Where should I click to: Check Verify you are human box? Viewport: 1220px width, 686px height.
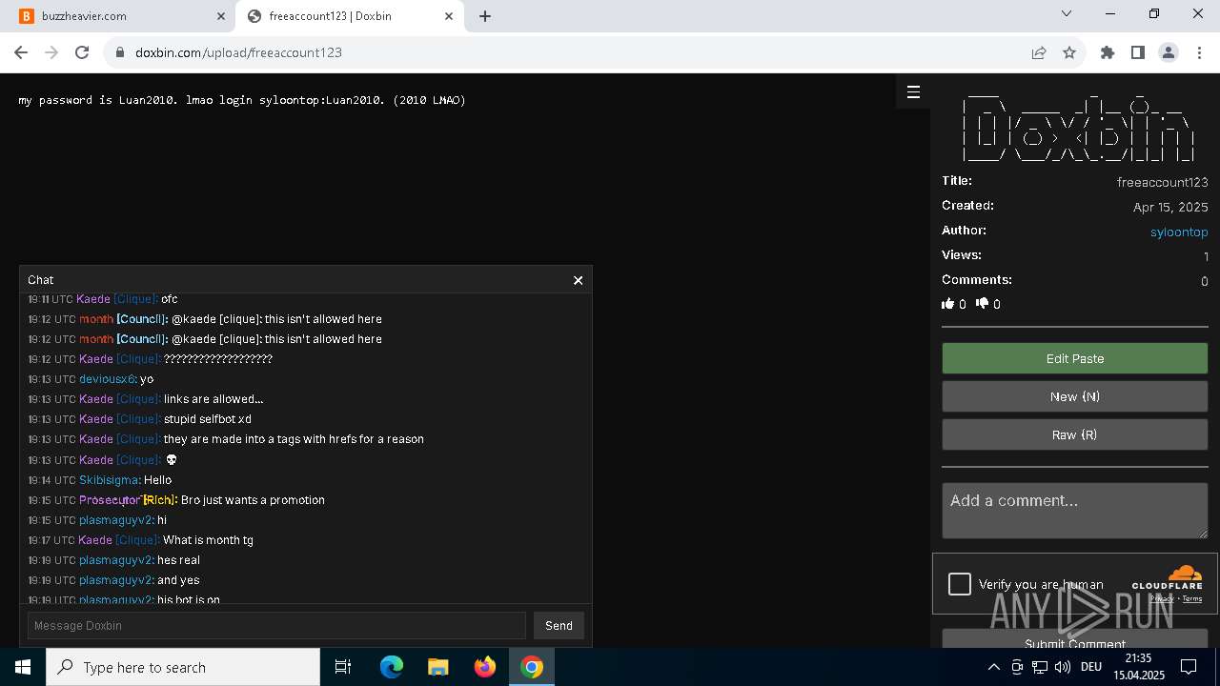(960, 584)
